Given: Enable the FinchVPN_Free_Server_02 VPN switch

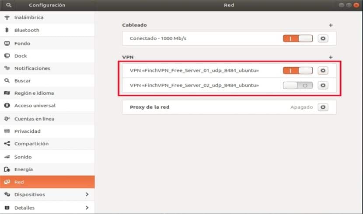Looking at the screenshot, I should pyautogui.click(x=297, y=85).
